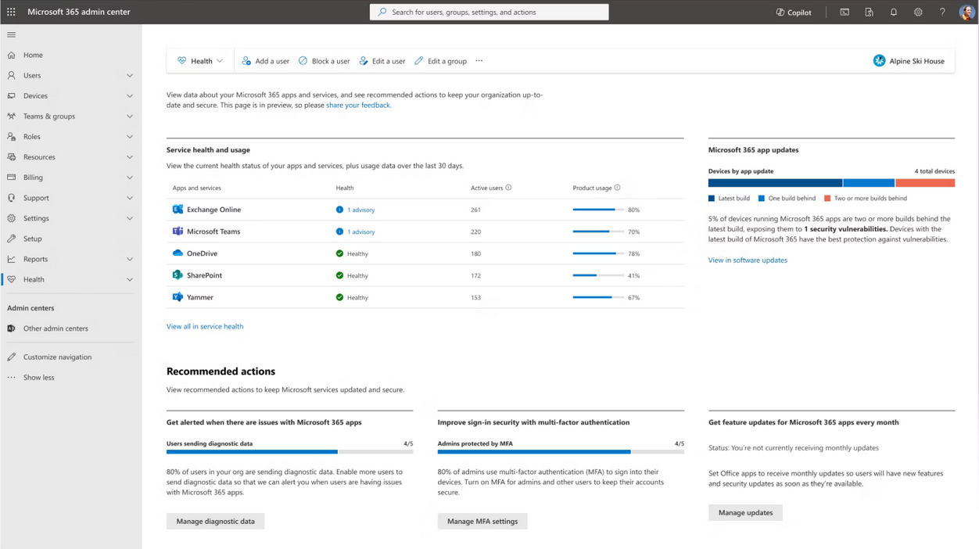Click the Product usage info icon
Viewport: 979px width, 549px height.
617,188
